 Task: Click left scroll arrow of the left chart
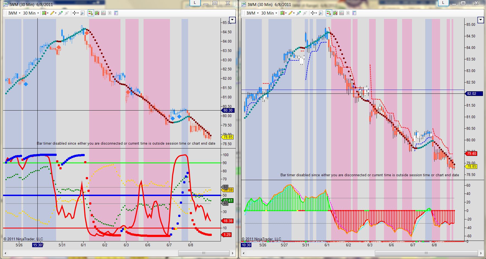click(x=5, y=253)
